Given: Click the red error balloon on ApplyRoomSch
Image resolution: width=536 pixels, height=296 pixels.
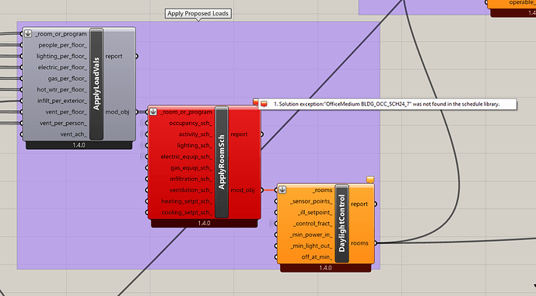Looking at the screenshot, I should [x=256, y=102].
